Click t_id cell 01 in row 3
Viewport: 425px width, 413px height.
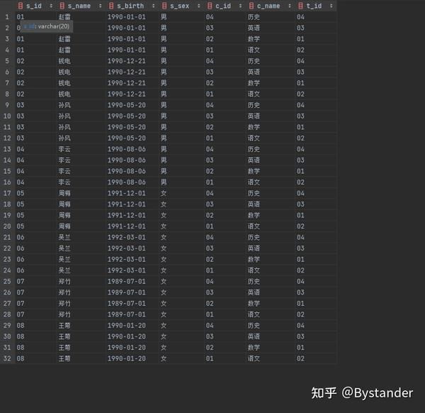pyautogui.click(x=300, y=39)
